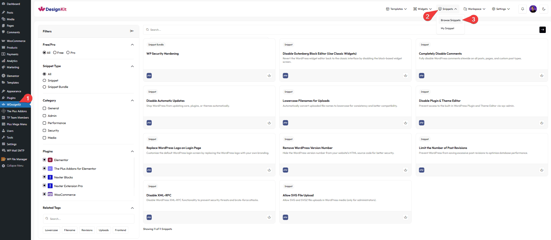
Task: Download the WP Security Hardening snippet
Action: click(x=269, y=75)
